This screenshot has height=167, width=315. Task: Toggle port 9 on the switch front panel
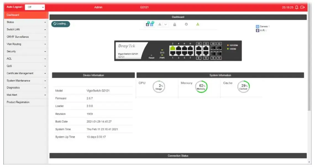click(198, 53)
